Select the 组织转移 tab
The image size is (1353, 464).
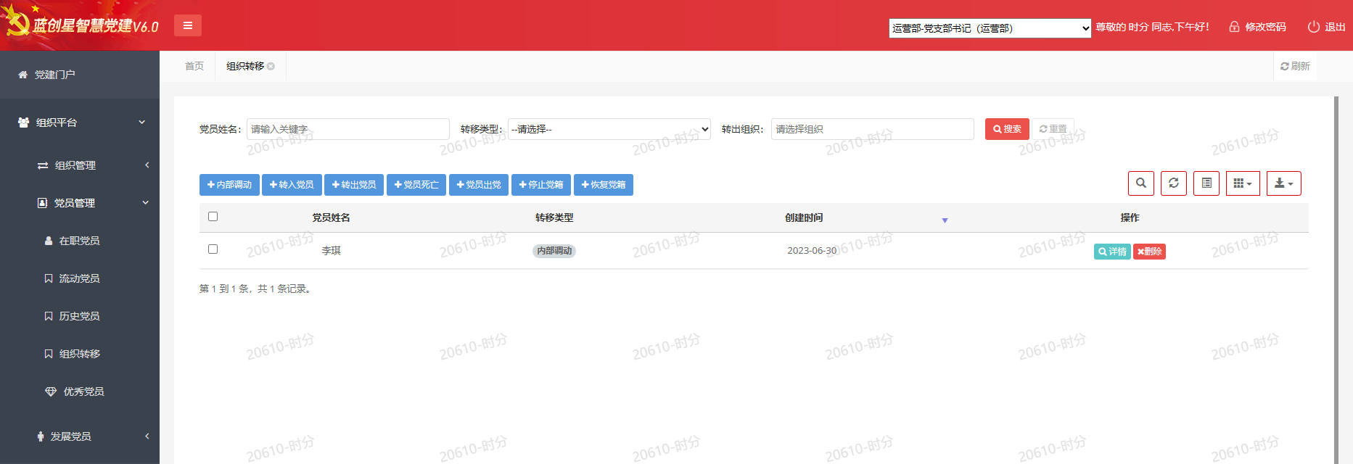coord(245,66)
